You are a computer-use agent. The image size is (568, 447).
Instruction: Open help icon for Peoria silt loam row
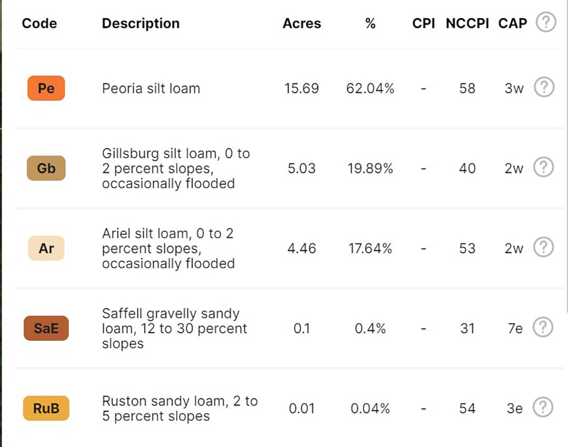544,87
